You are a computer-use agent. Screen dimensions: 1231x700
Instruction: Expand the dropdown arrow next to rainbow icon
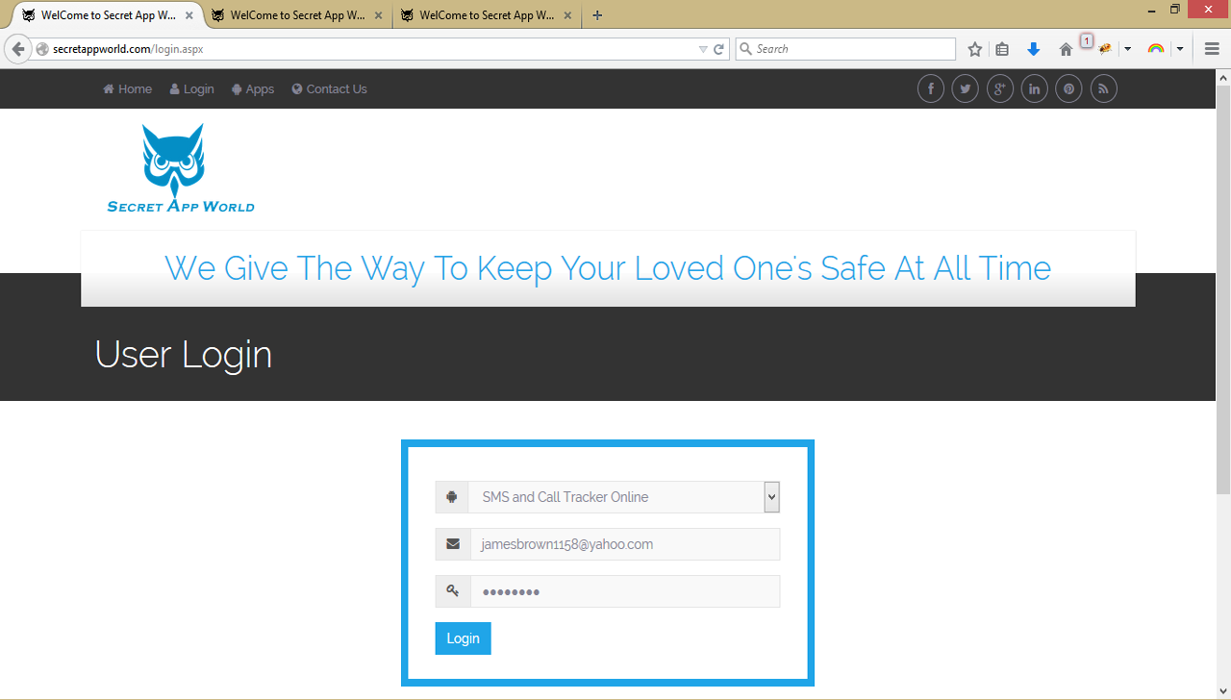(x=1179, y=49)
